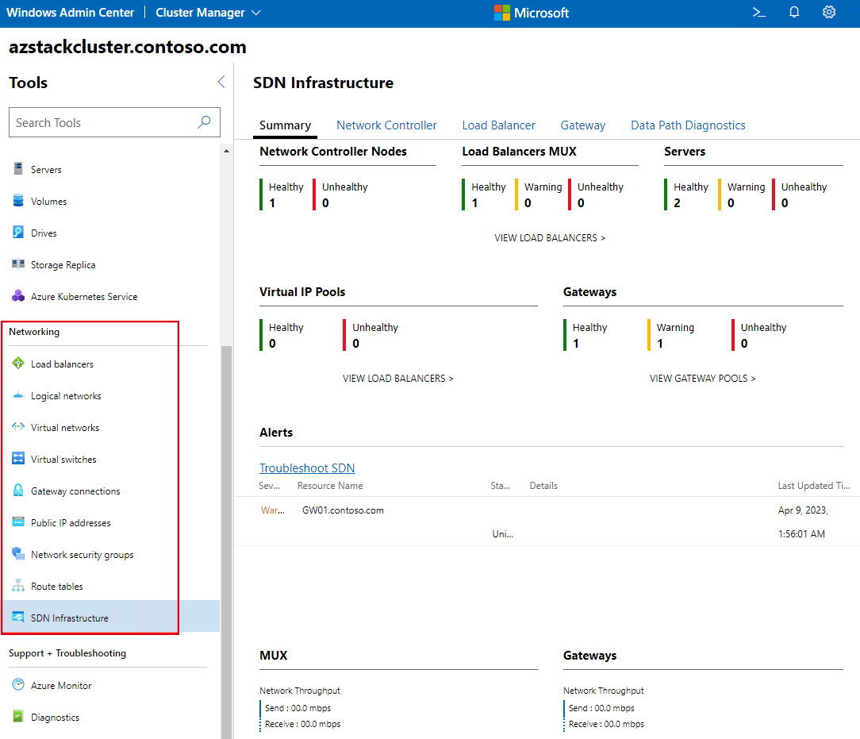Click the Last Updated Time column header
The height and width of the screenshot is (739, 860).
pos(814,486)
